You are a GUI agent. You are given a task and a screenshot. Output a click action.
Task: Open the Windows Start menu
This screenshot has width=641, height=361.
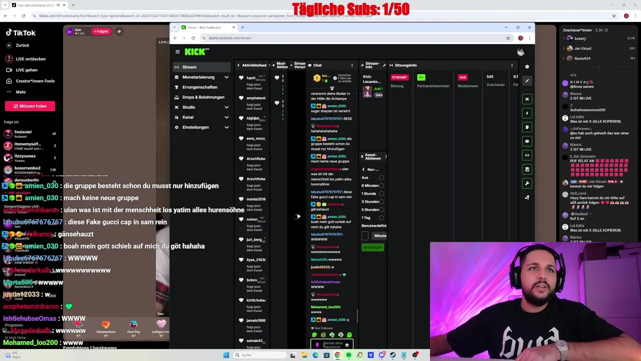[226, 355]
